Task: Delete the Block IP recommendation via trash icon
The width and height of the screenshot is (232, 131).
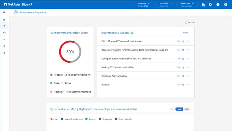Action: coord(183,85)
